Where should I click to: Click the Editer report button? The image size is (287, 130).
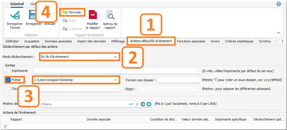[x=70, y=21]
